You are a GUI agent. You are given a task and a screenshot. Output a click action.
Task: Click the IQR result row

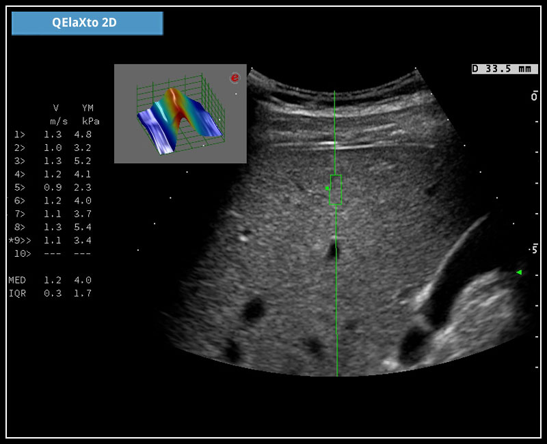(50, 293)
